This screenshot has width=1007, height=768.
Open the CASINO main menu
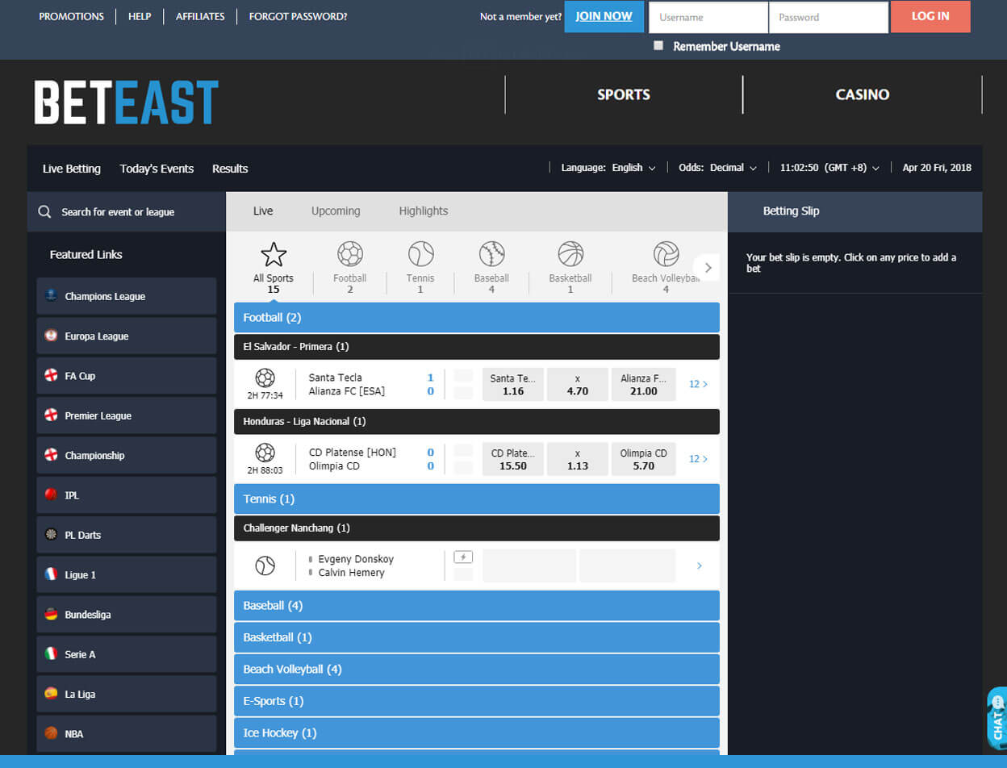[863, 94]
